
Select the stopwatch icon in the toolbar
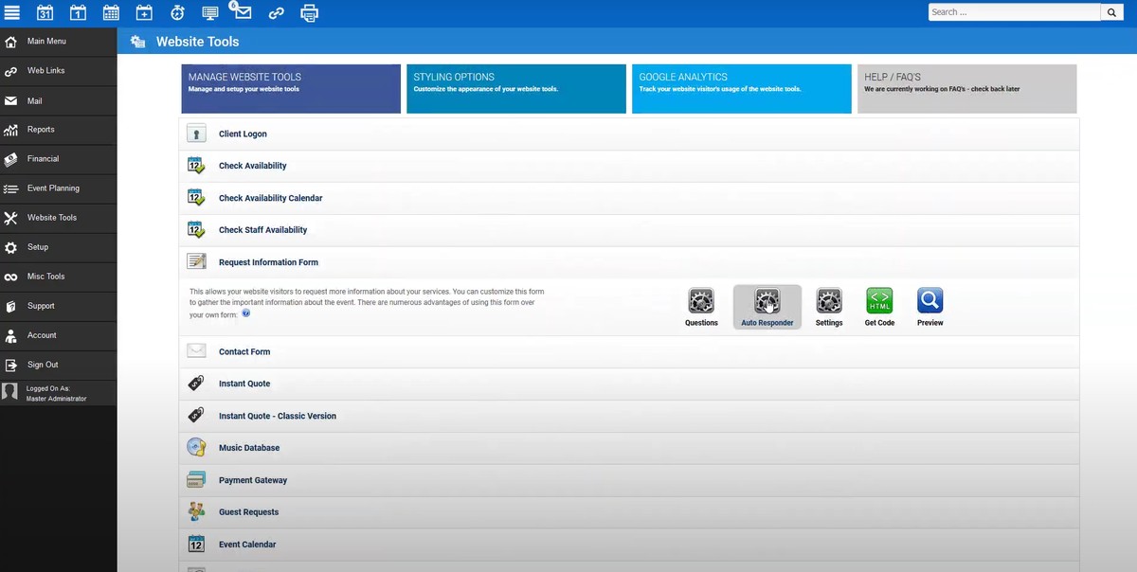pyautogui.click(x=177, y=12)
